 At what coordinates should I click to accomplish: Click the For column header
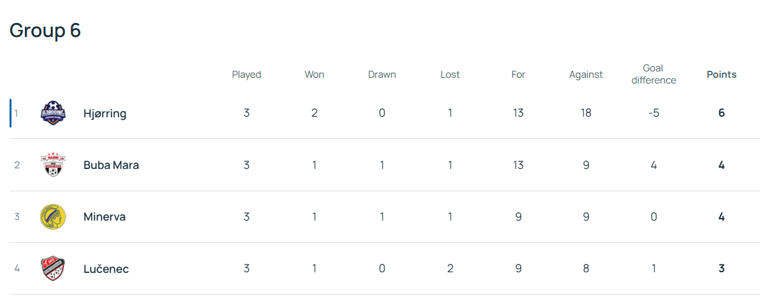pos(518,75)
